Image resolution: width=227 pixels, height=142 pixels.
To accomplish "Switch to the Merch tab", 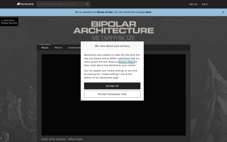I will tap(58, 48).
